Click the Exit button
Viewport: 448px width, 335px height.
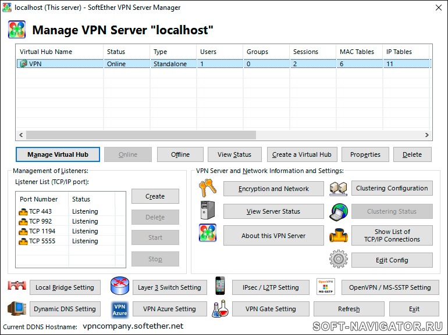point(414,309)
